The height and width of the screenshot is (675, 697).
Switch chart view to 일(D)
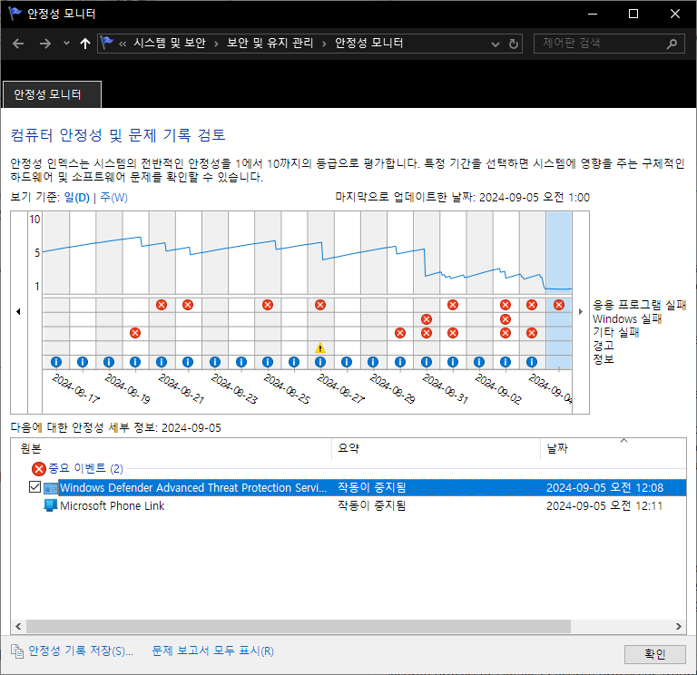coord(77,197)
